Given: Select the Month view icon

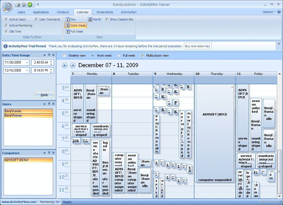Looking at the screenshot, I should 94,19.
